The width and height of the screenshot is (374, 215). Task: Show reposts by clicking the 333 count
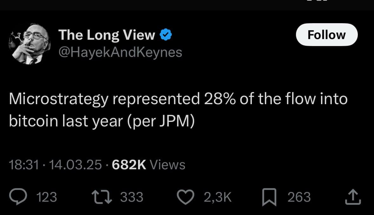coord(132,197)
